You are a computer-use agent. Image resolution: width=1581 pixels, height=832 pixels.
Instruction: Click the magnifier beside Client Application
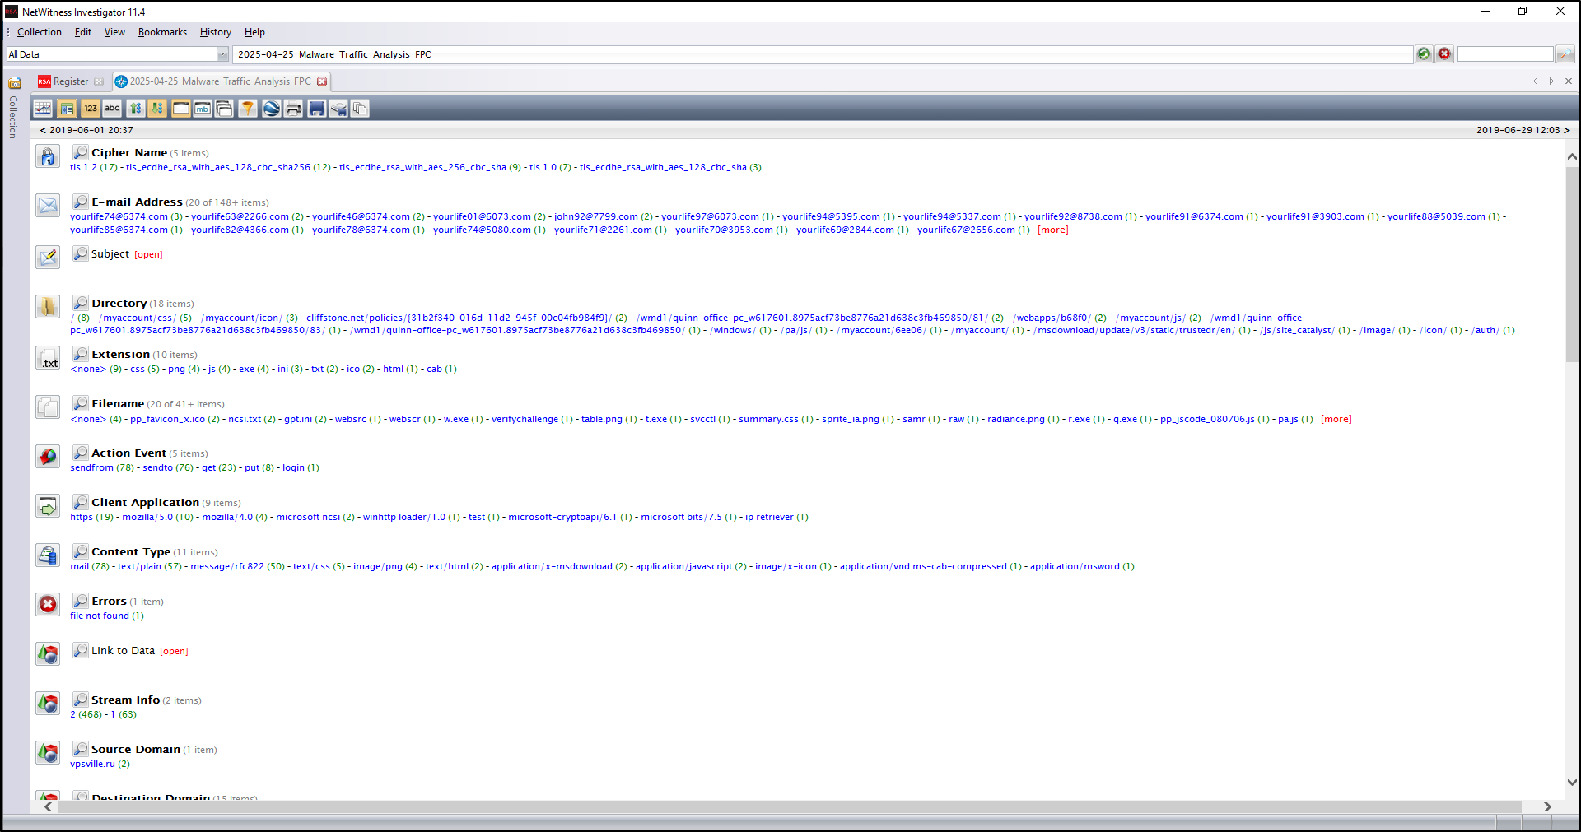(81, 502)
